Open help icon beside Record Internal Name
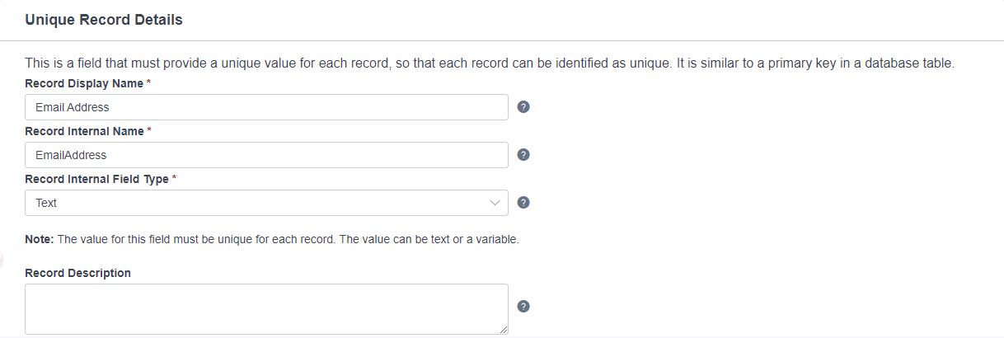 tap(523, 155)
